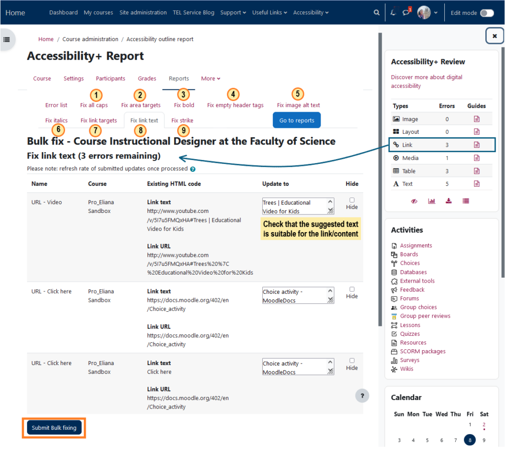The image size is (505, 449).
Task: Click the help question mark next to refresh note
Action: tap(193, 169)
